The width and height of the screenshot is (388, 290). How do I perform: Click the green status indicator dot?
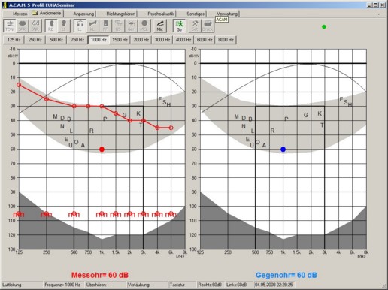pyautogui.click(x=324, y=26)
